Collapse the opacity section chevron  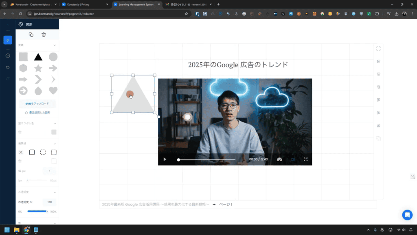pyautogui.click(x=55, y=192)
